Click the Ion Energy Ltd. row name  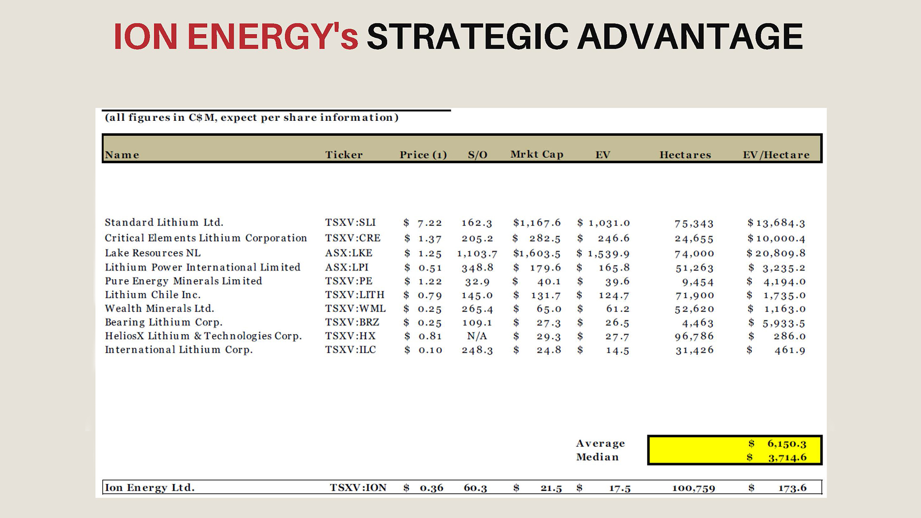pos(150,488)
